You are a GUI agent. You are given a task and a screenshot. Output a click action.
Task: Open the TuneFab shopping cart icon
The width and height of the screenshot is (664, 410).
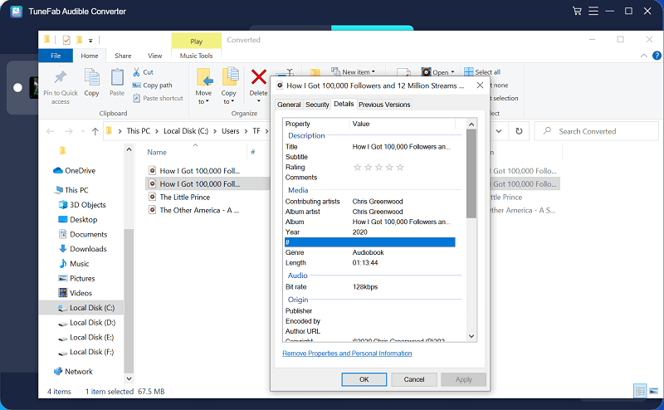(x=577, y=11)
